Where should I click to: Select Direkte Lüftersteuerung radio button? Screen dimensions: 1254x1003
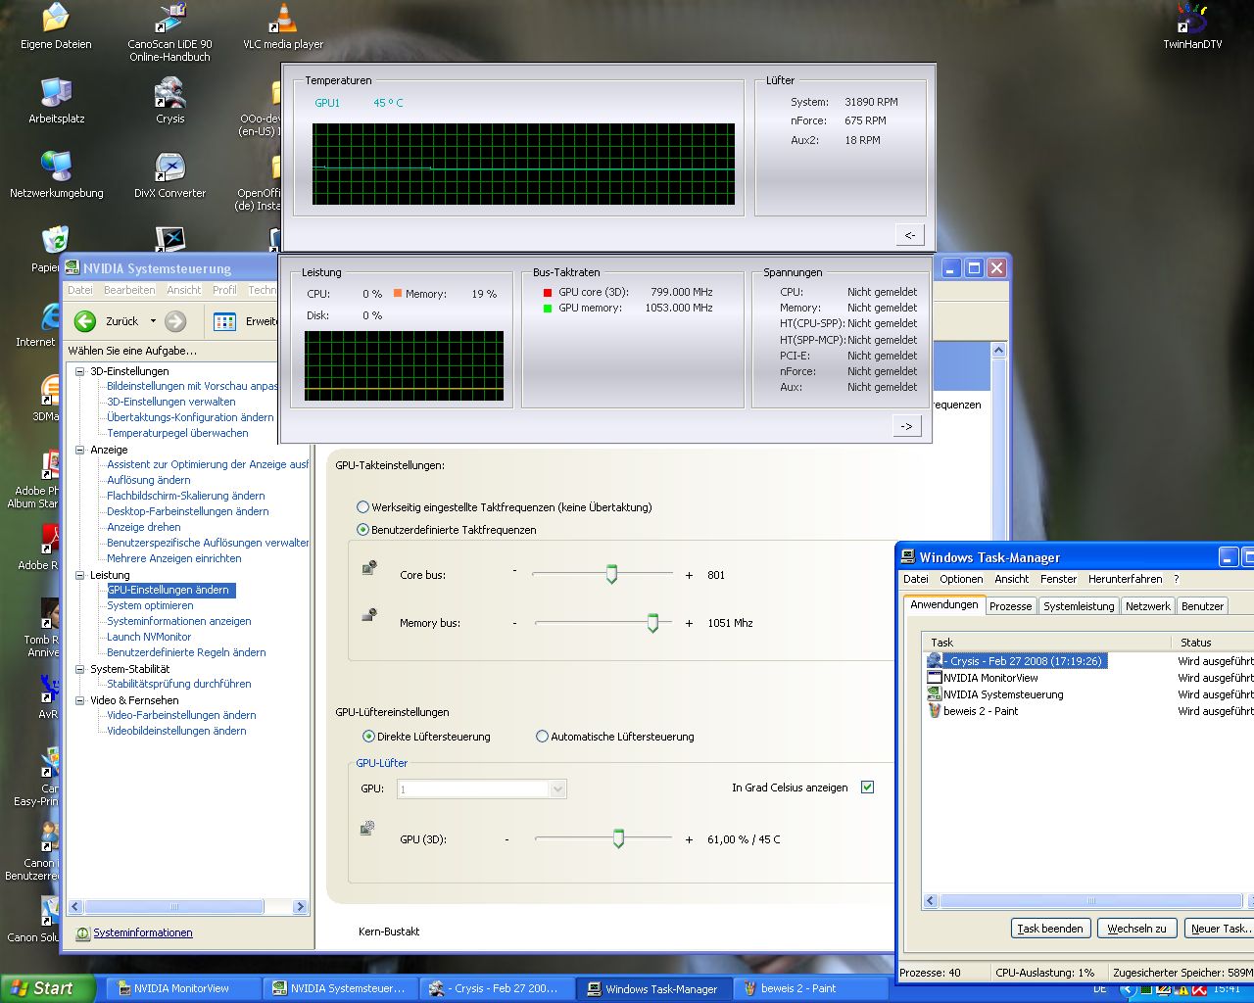(x=368, y=737)
